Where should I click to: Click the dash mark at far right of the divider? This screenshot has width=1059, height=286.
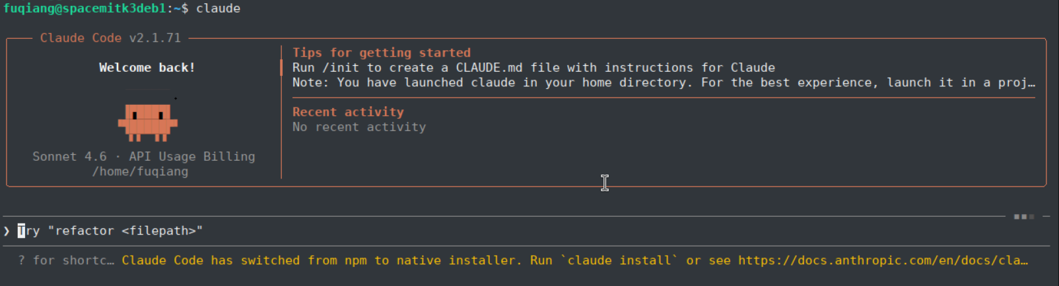tap(1046, 216)
